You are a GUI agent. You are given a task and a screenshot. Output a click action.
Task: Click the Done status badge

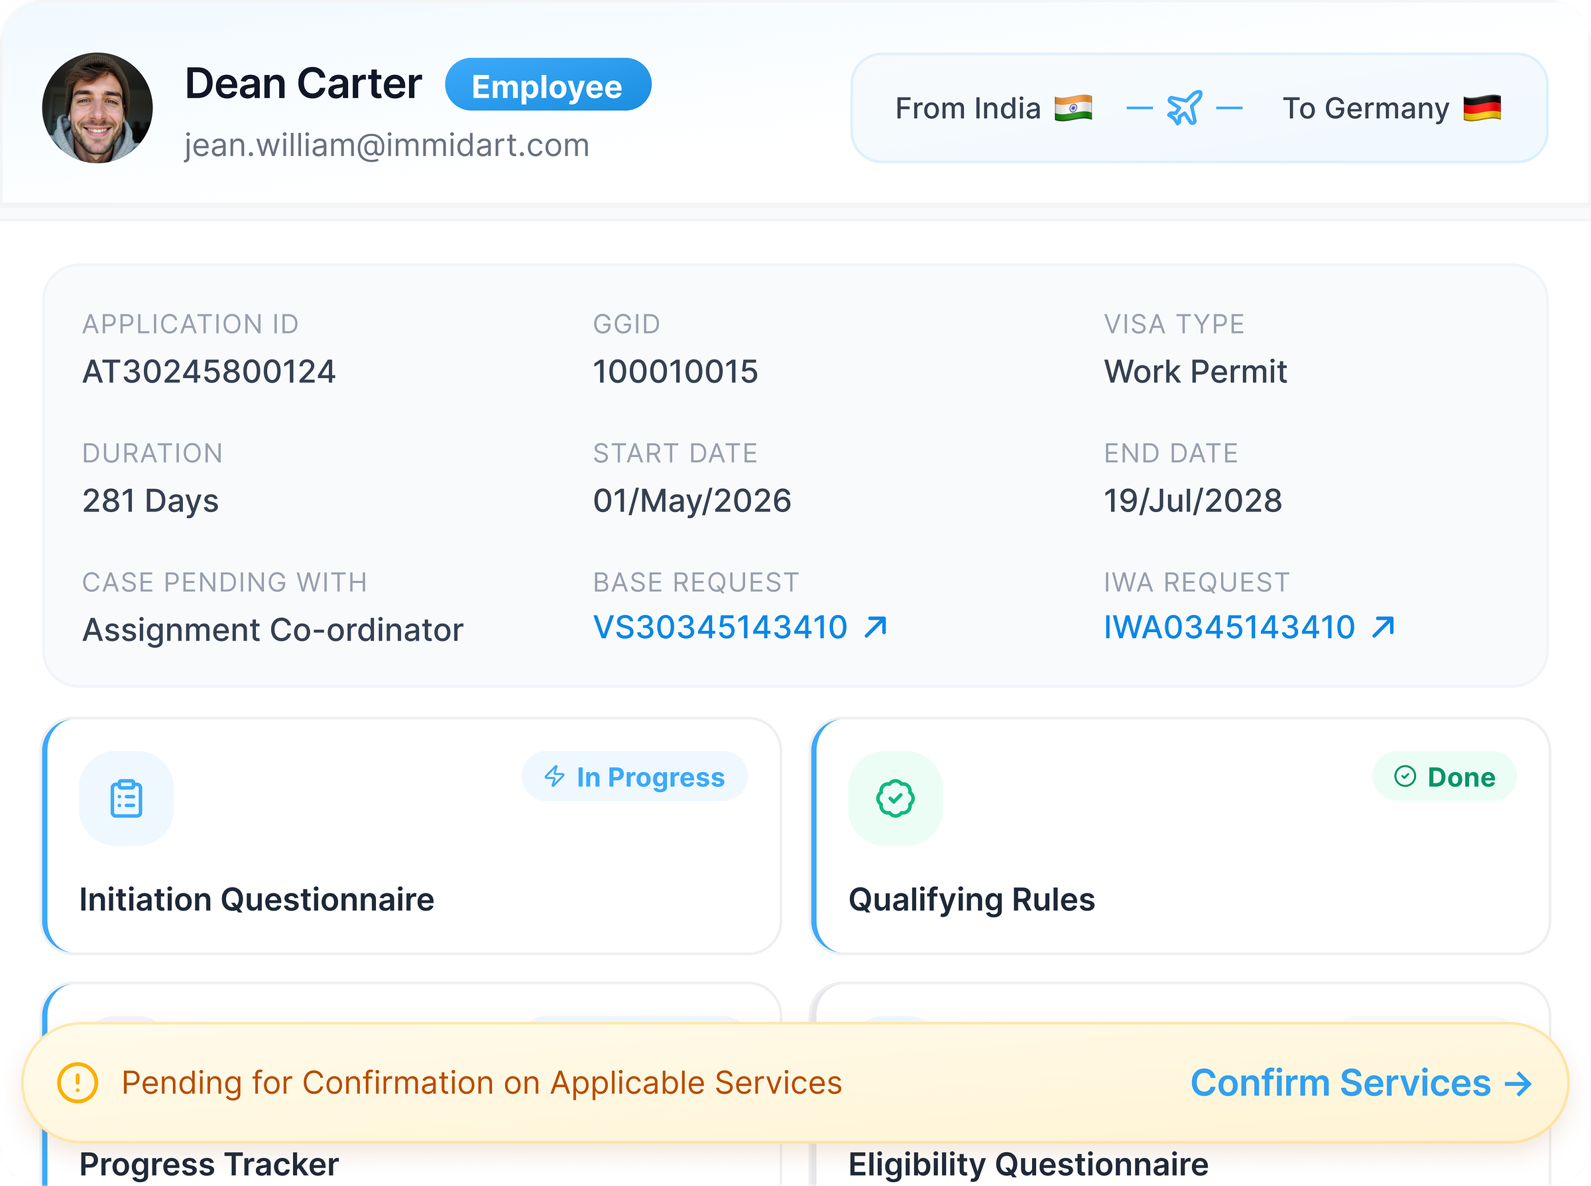tap(1444, 777)
